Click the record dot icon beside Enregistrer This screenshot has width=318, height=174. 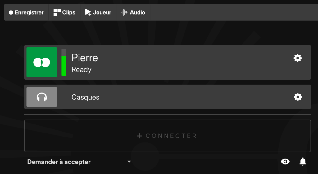point(11,12)
